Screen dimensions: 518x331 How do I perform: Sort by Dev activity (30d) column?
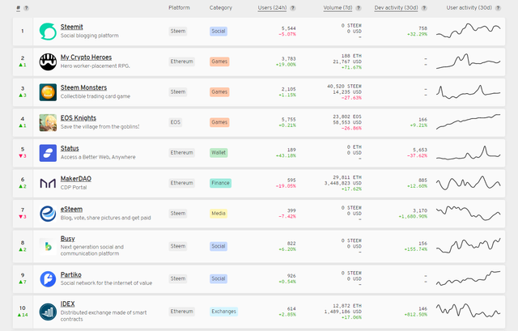point(396,8)
